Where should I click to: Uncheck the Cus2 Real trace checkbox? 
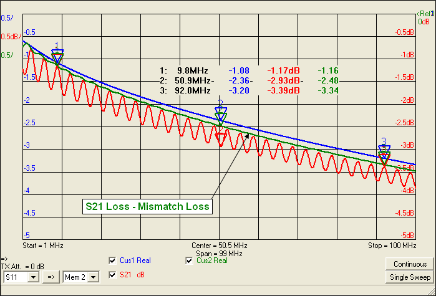tap(190, 260)
